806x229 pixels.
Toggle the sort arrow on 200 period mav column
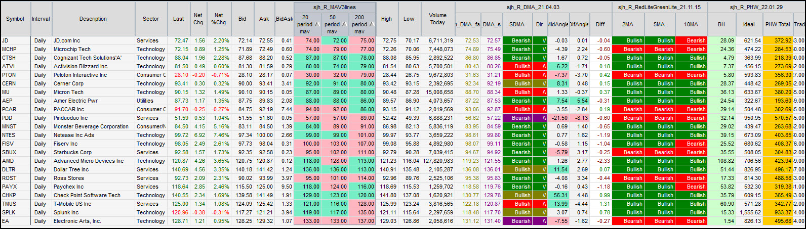pyautogui.click(x=372, y=24)
